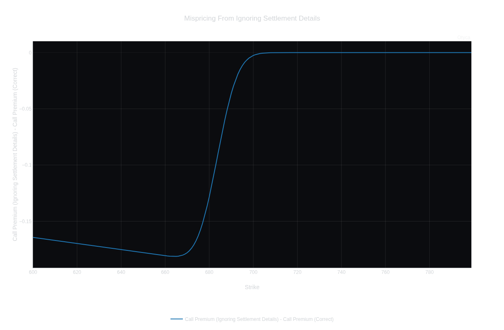Click the 620 strike tick label
Image resolution: width=504 pixels, height=330 pixels.
[x=77, y=272]
